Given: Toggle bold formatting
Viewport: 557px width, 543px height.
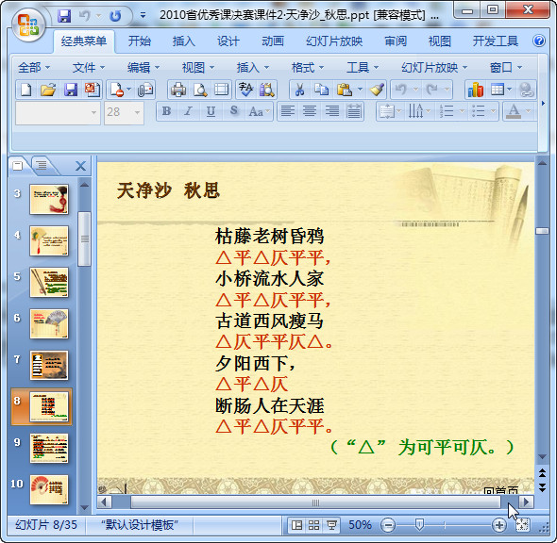Looking at the screenshot, I should (166, 111).
